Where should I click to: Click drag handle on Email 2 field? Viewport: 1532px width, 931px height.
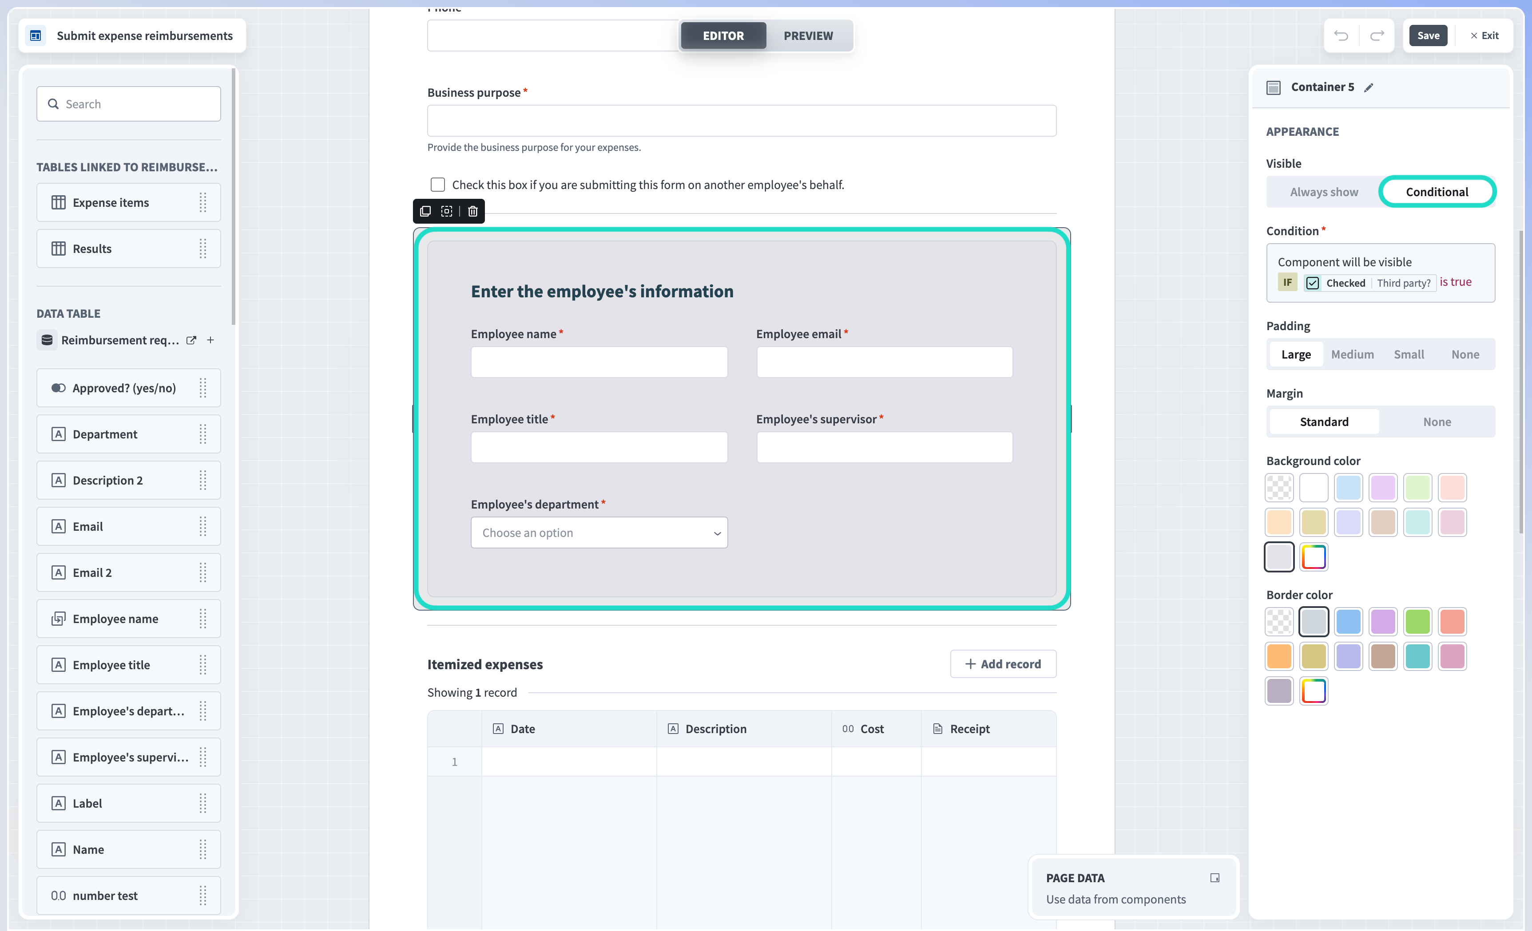pyautogui.click(x=202, y=572)
